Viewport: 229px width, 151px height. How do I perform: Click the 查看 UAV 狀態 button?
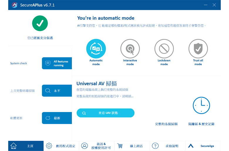point(105,113)
